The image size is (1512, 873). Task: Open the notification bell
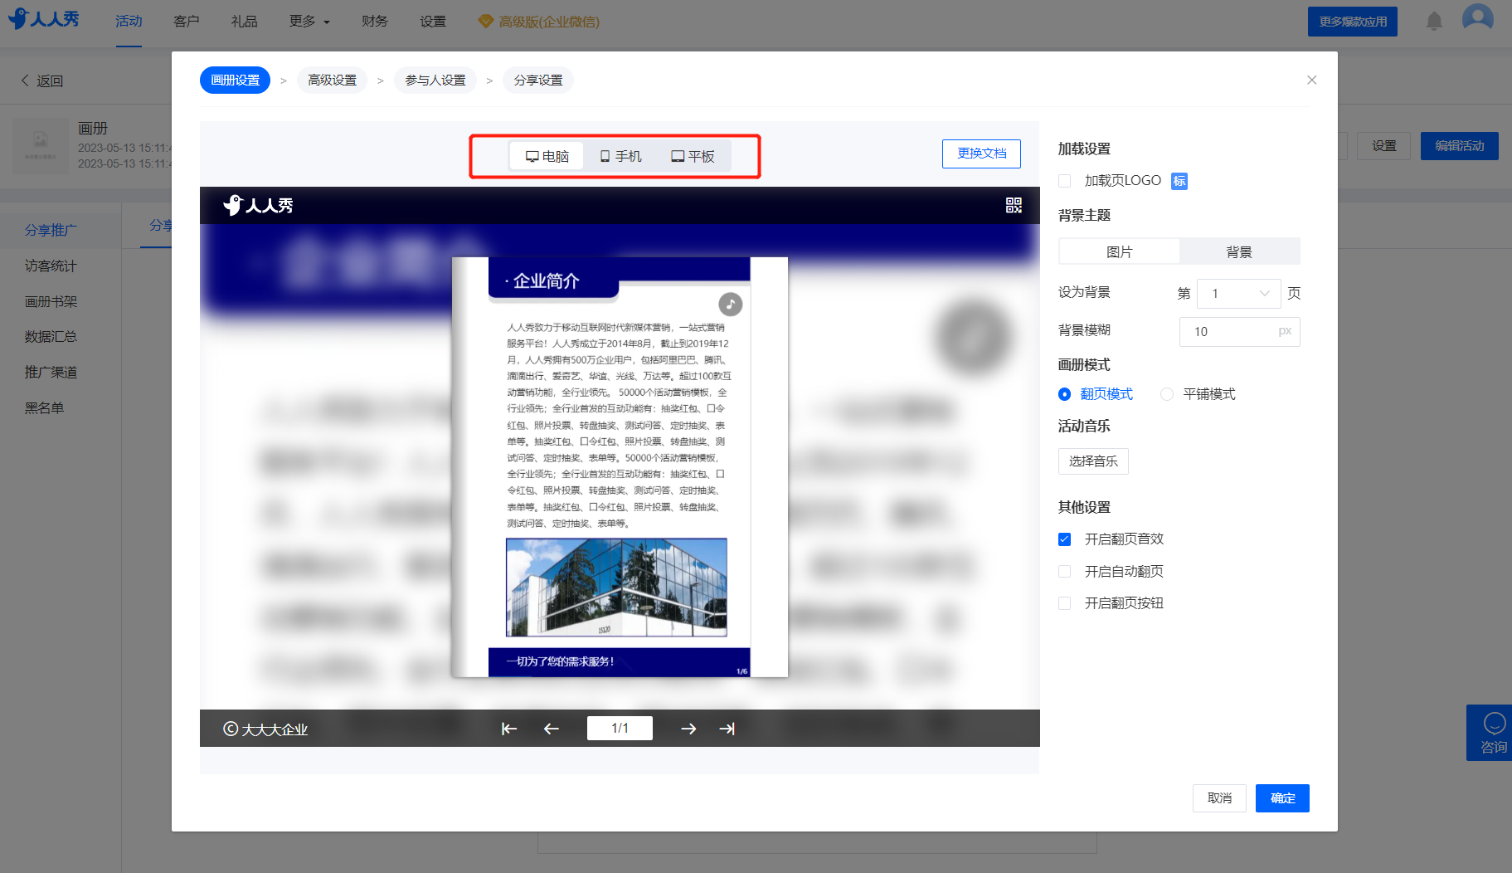[x=1434, y=22]
